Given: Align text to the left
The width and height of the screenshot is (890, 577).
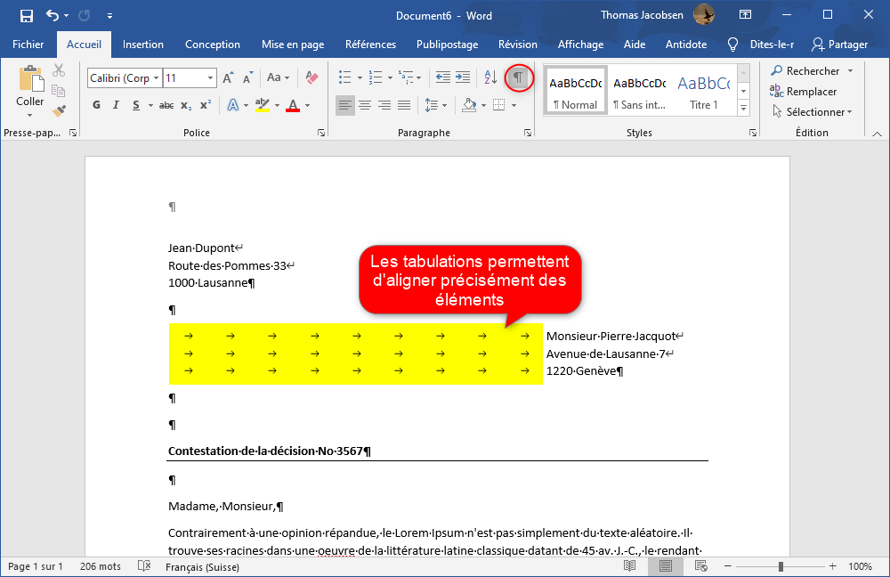Looking at the screenshot, I should (345, 105).
